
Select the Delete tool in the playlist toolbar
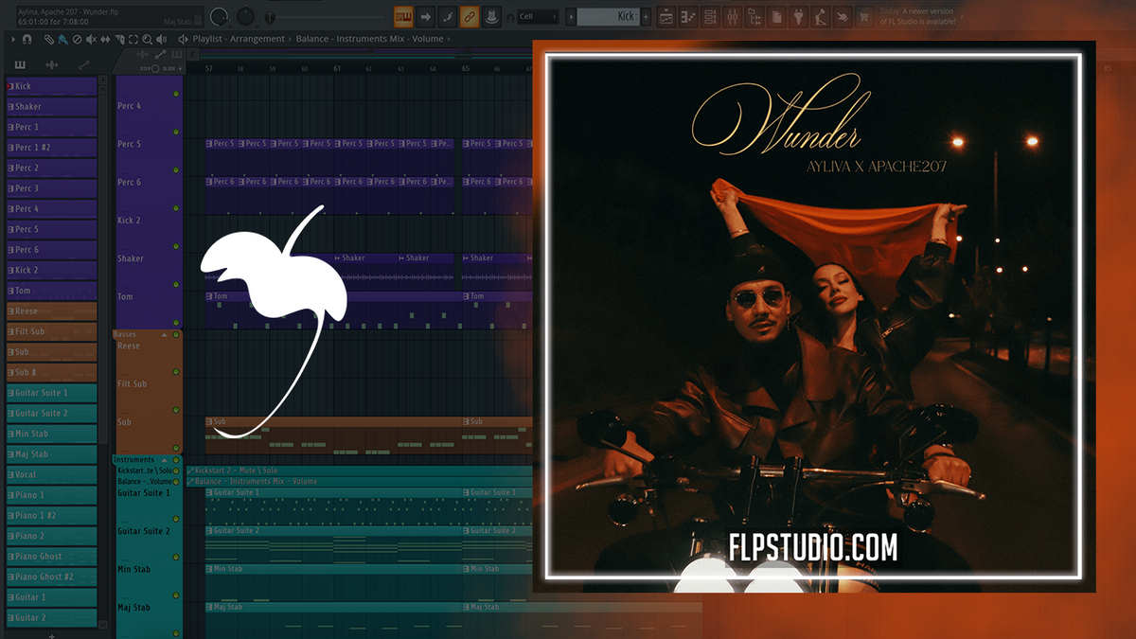click(77, 39)
